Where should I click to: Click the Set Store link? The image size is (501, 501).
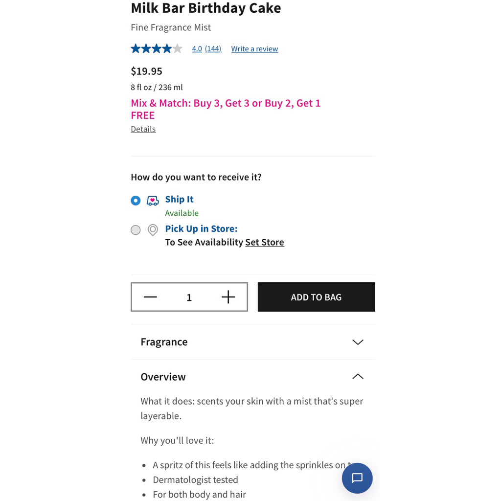click(264, 242)
